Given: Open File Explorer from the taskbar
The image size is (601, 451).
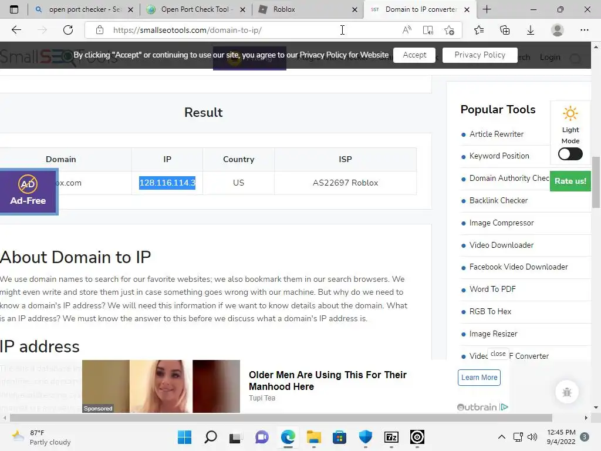Looking at the screenshot, I should (x=313, y=437).
